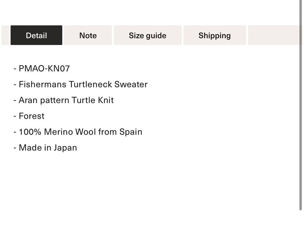Viewport: 304px width, 236px height.
Task: Click the word Aran
Action: pyautogui.click(x=28, y=100)
